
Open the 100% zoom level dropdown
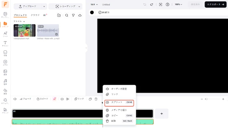(x=178, y=5)
